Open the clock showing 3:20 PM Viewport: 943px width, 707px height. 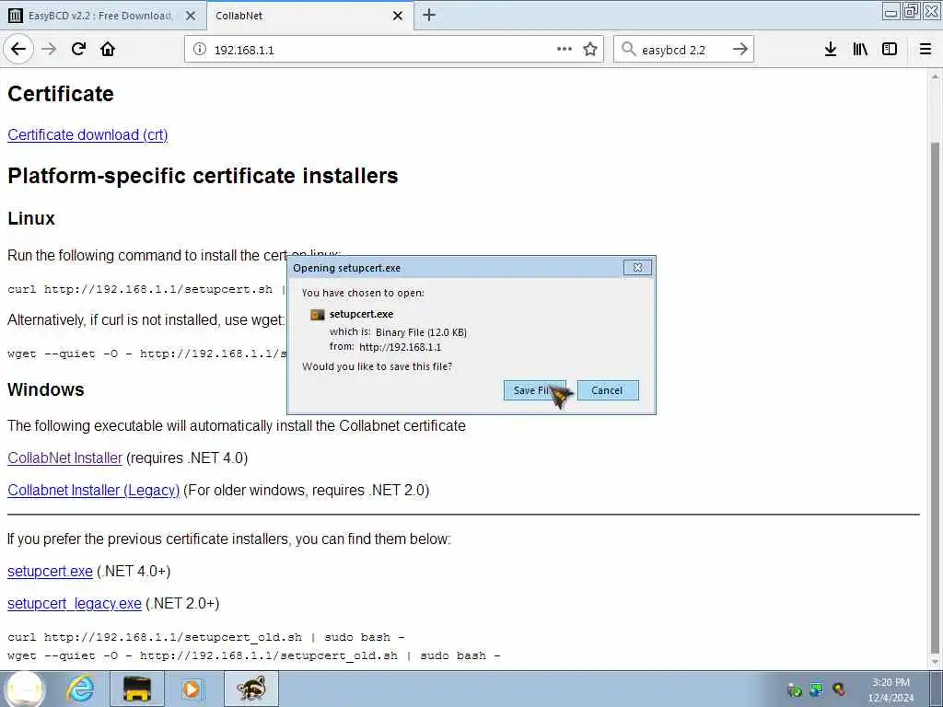point(891,690)
